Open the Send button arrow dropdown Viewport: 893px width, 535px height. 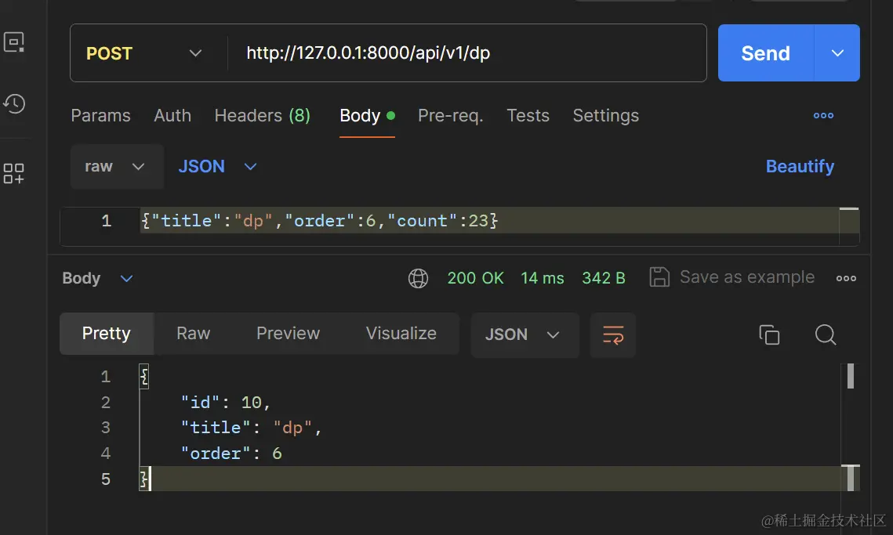[837, 53]
